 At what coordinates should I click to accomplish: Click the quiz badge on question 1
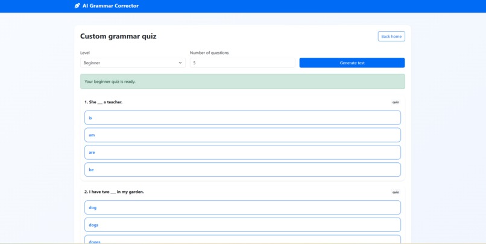click(396, 102)
